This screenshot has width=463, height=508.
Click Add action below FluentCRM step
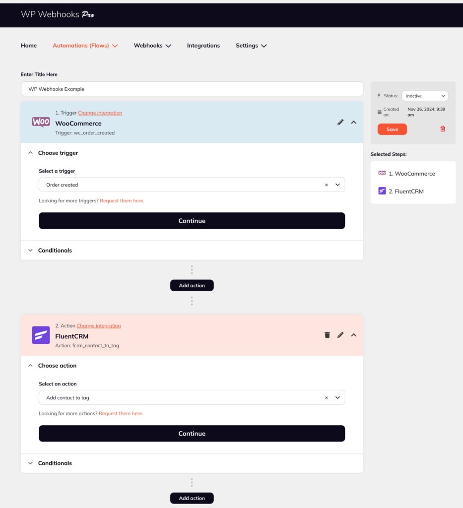tap(192, 498)
